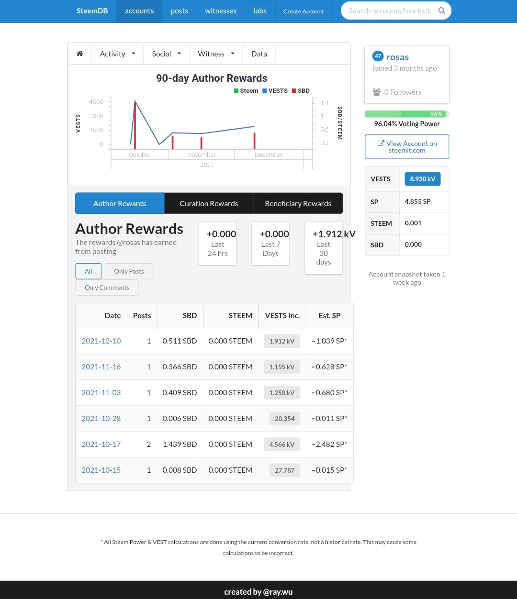Click the ~2.482 SP* value
The height and width of the screenshot is (599, 517).
(329, 444)
